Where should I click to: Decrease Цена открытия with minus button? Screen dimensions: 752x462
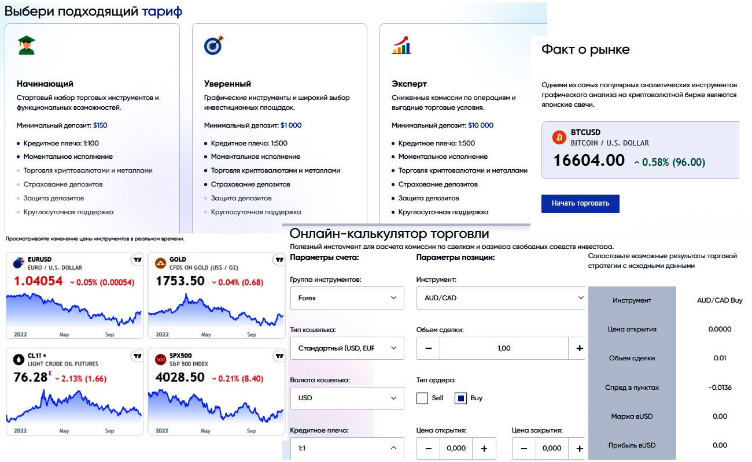428,448
